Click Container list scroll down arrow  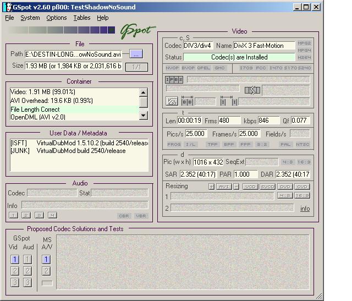coord(143,116)
